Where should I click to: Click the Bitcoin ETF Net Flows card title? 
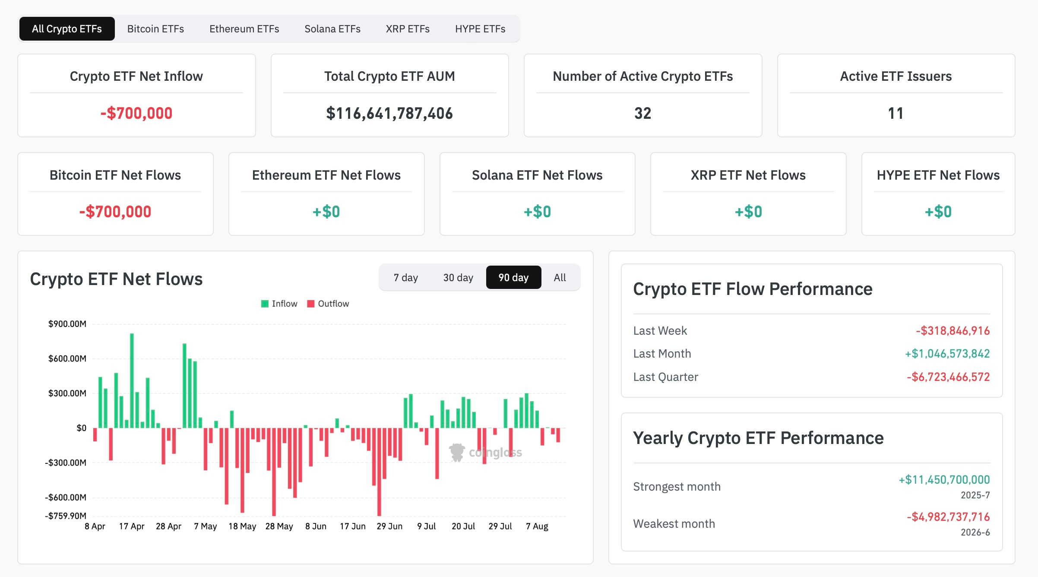pos(115,175)
